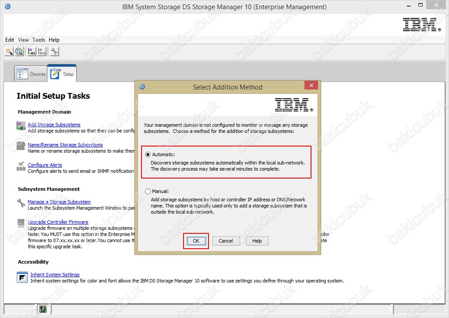Click the icon in Select Addition Method title bar
The image size is (449, 318).
point(142,86)
